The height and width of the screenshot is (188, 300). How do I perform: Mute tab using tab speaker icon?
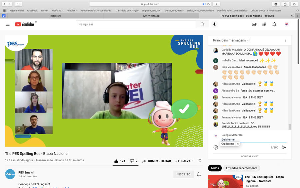click(x=292, y=16)
